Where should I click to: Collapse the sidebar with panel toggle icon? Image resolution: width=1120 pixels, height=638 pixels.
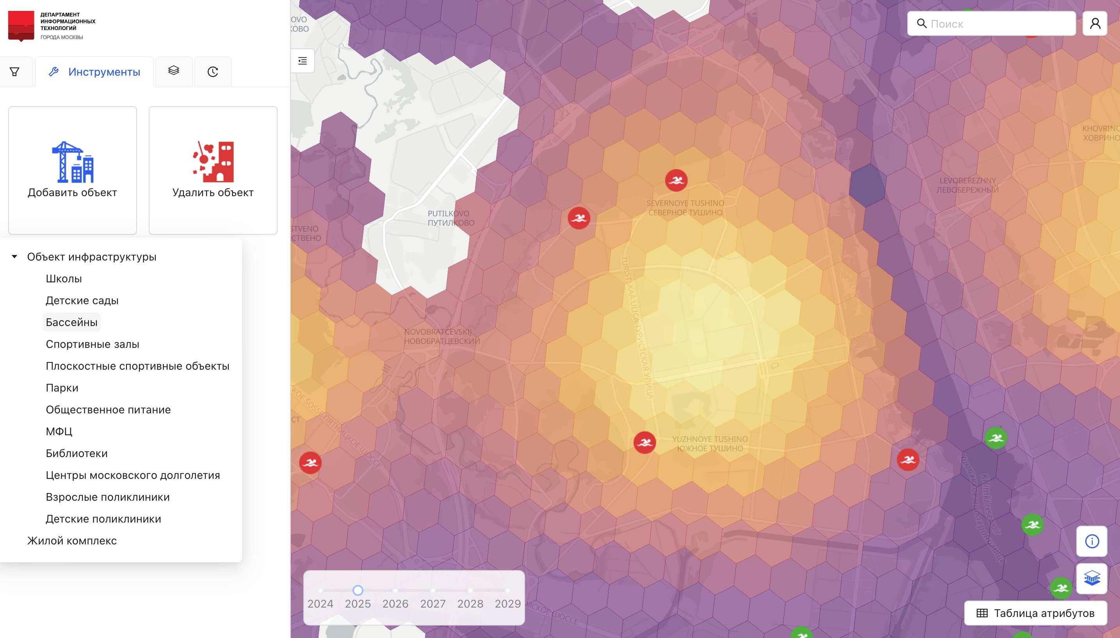click(x=303, y=61)
